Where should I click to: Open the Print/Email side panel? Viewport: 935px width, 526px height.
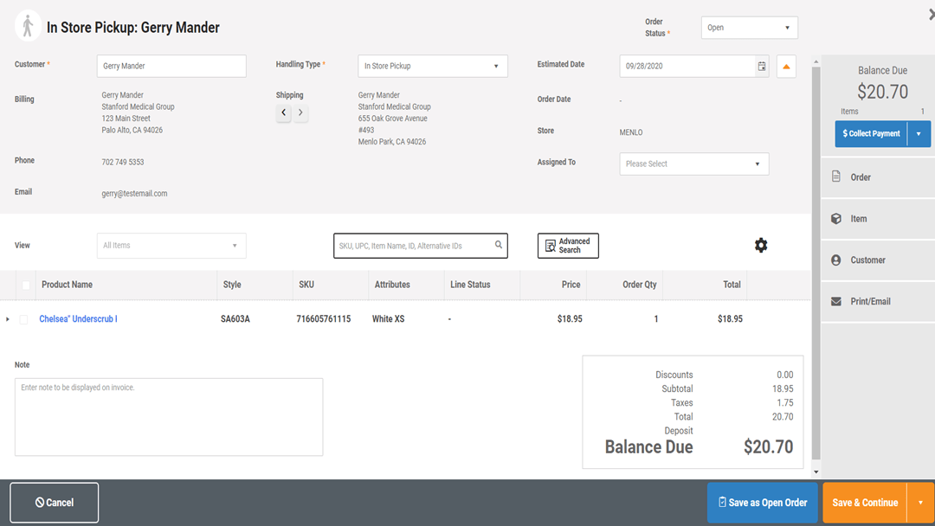878,301
